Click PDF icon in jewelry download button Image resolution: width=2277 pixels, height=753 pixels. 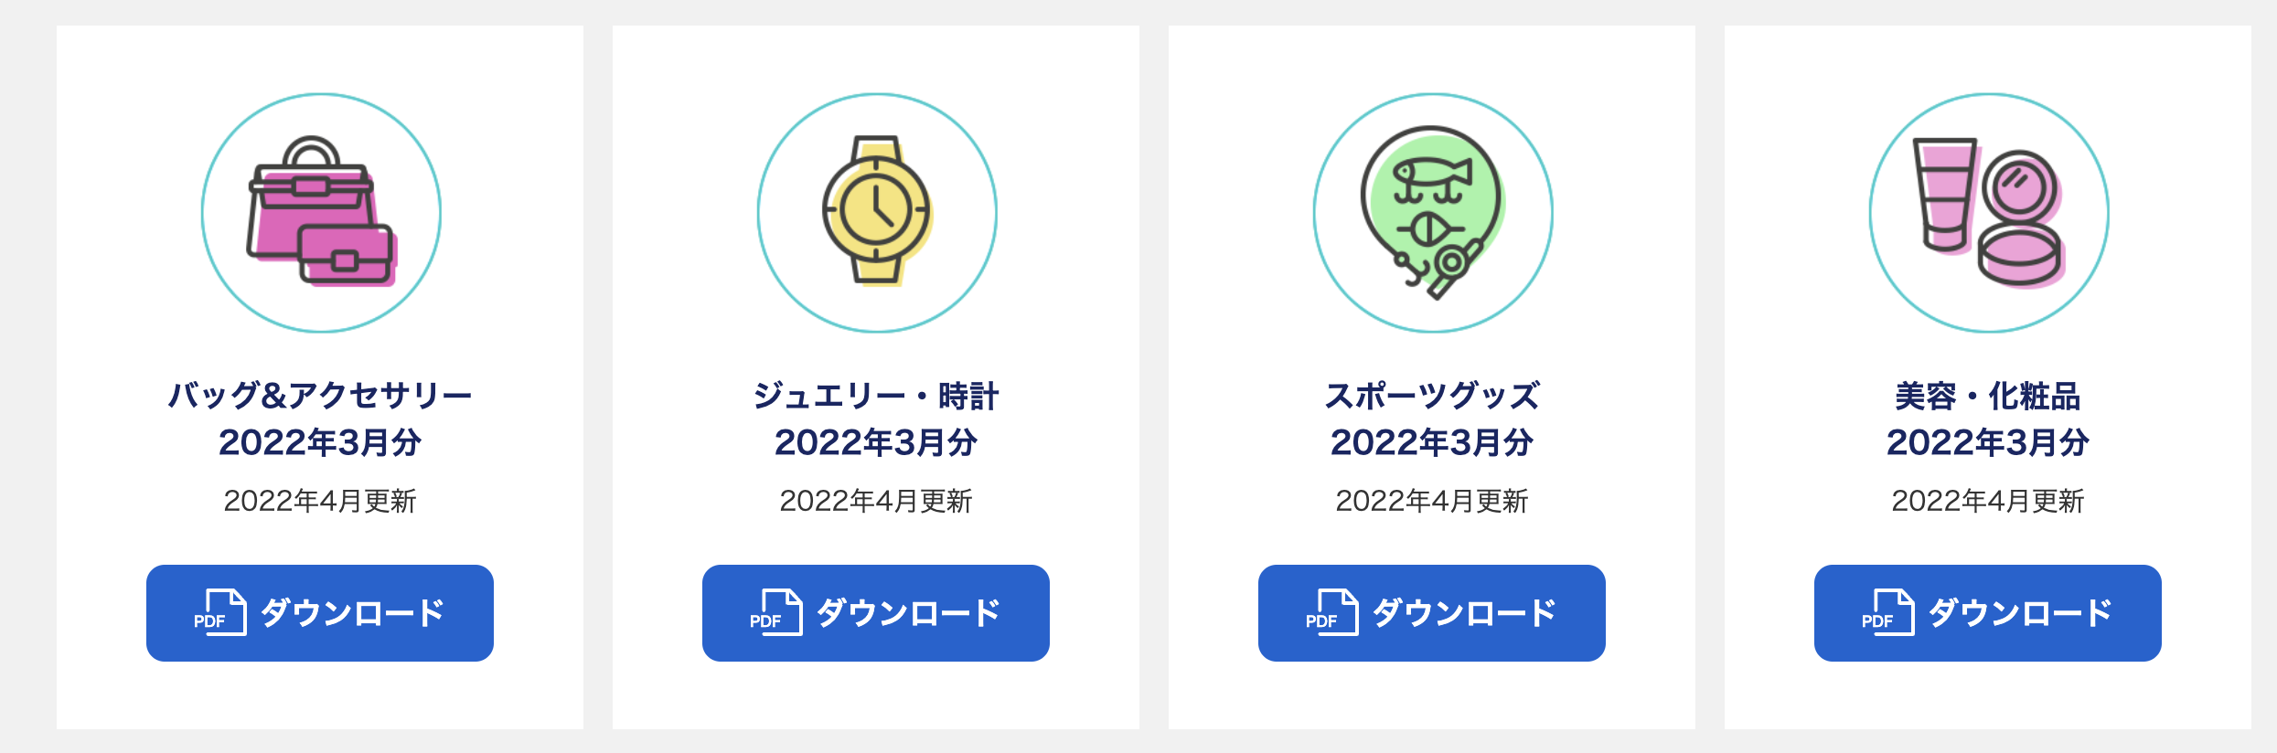775,612
